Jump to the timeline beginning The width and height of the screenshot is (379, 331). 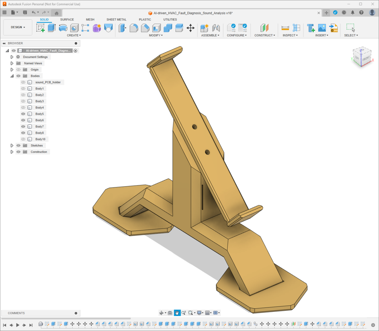click(5, 325)
